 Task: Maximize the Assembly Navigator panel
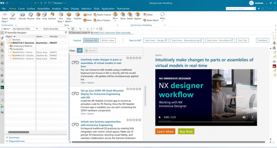tap(66, 33)
